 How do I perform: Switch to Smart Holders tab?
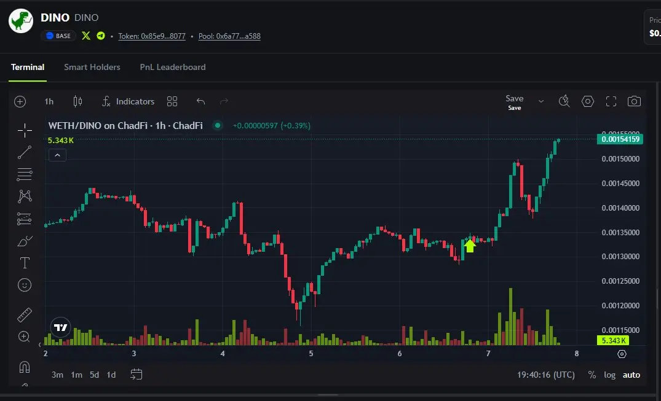point(92,68)
